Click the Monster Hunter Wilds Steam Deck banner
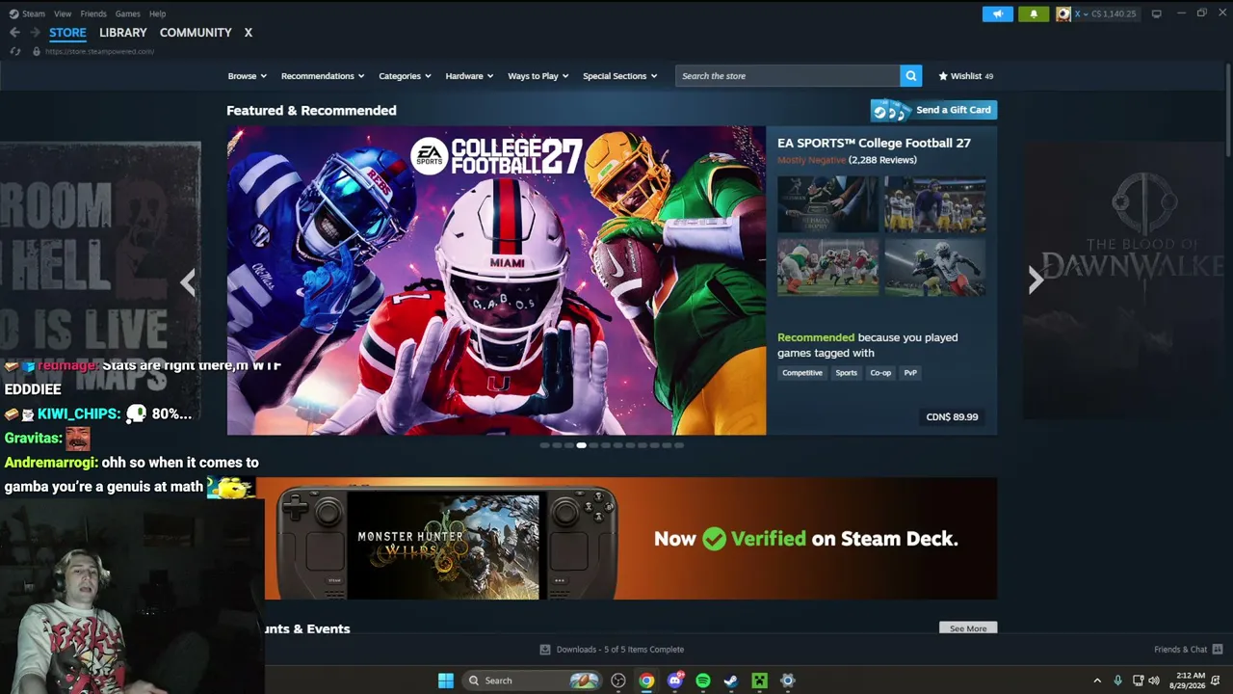This screenshot has width=1233, height=694. pos(631,539)
